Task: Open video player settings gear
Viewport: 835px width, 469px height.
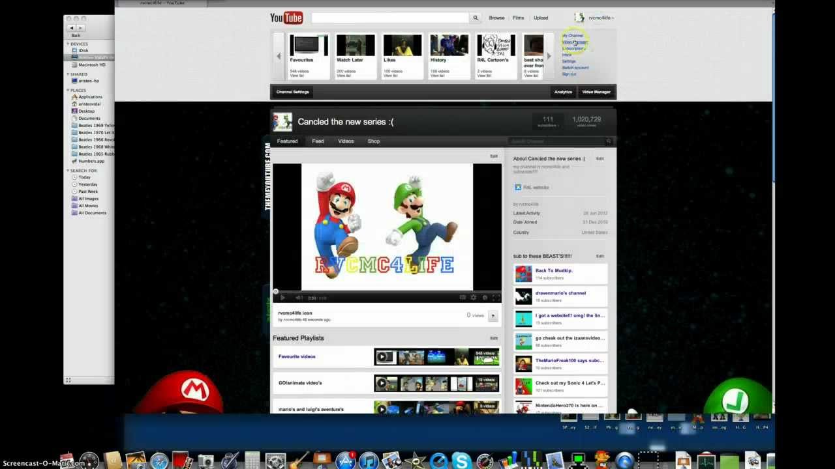Action: pyautogui.click(x=474, y=298)
